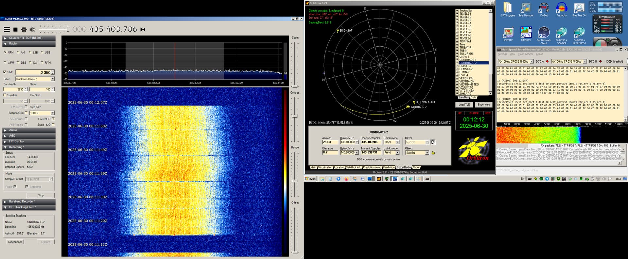Viewport: 628px width, 259px height.
Task: Launch MMSSTV desktop shortcut
Action: [x=526, y=35]
